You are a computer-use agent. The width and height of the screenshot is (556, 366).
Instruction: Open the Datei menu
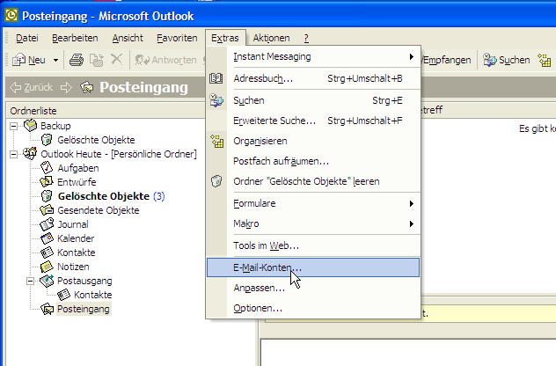tap(27, 38)
